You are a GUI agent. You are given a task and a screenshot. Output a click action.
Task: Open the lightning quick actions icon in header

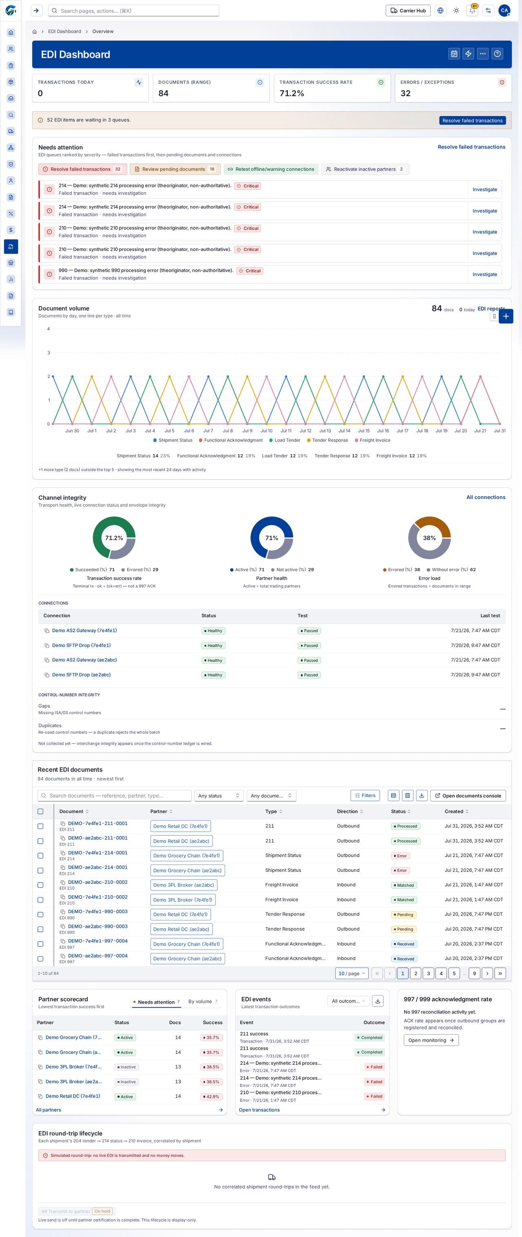[468, 54]
